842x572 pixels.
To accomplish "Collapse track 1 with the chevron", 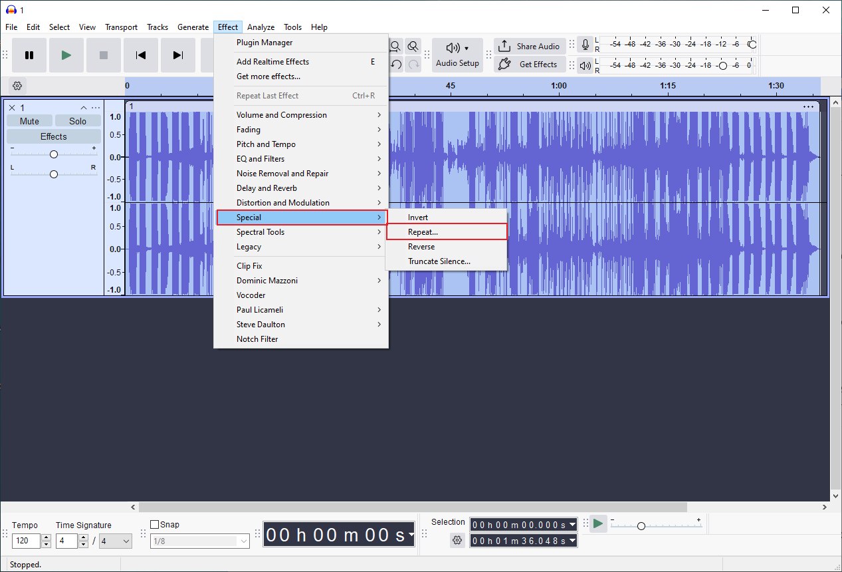I will coord(84,107).
